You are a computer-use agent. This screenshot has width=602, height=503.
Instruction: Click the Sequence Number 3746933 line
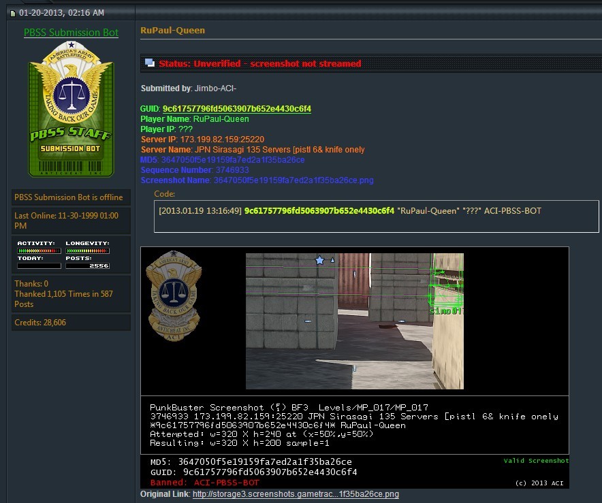click(195, 170)
